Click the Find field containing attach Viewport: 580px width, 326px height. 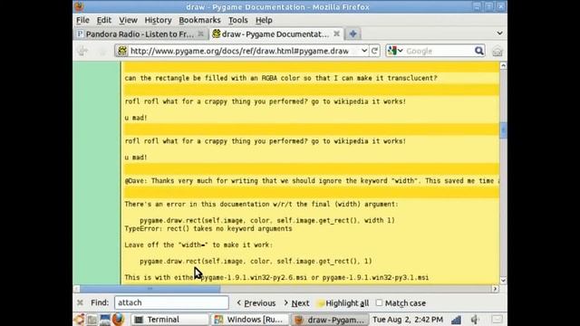click(171, 302)
